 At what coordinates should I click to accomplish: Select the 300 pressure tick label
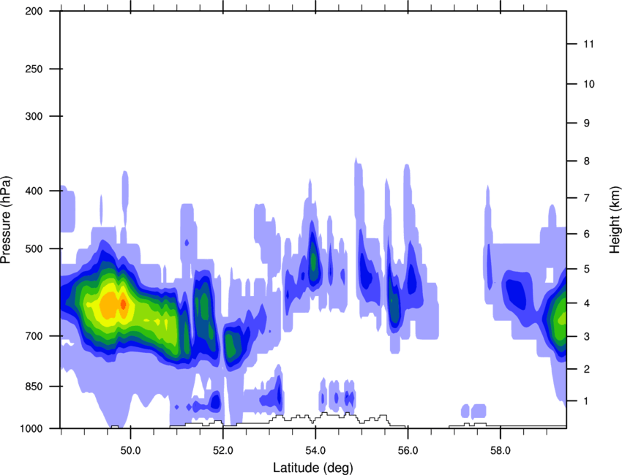pos(34,116)
